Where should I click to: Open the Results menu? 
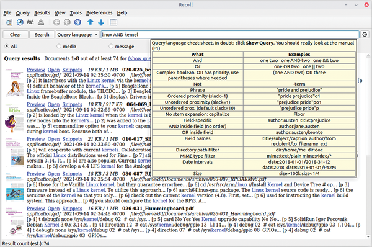(42, 13)
